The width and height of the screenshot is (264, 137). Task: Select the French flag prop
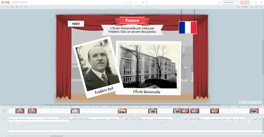click(x=188, y=27)
